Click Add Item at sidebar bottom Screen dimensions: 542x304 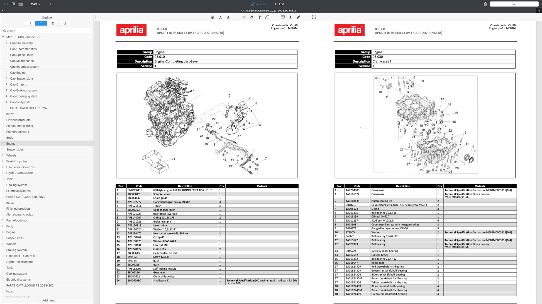(x=47, y=300)
